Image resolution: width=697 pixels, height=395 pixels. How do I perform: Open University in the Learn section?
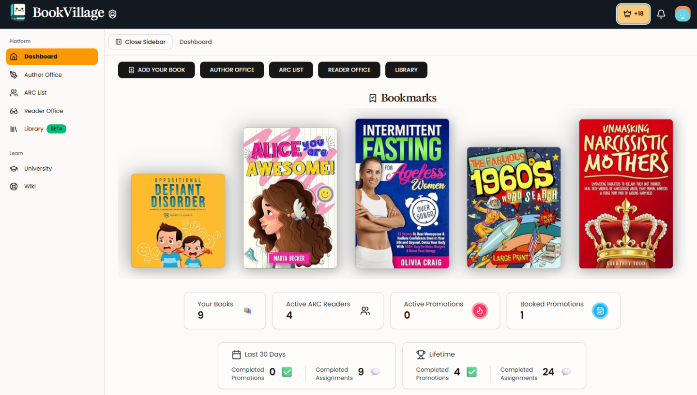coord(52,169)
